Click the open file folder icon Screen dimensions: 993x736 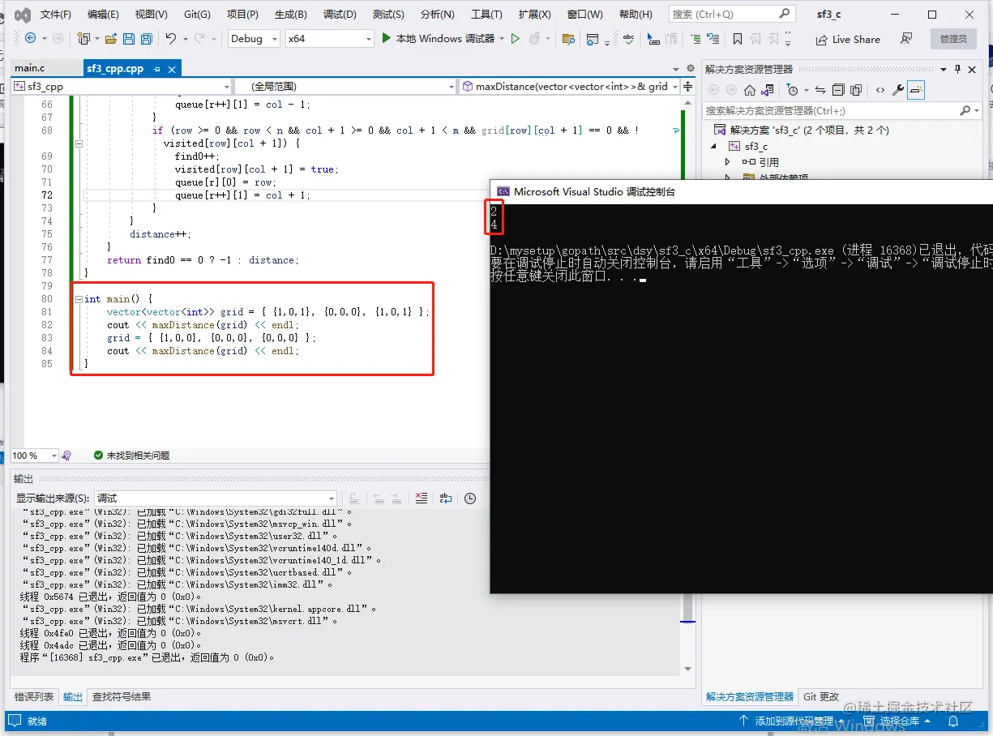click(x=110, y=38)
